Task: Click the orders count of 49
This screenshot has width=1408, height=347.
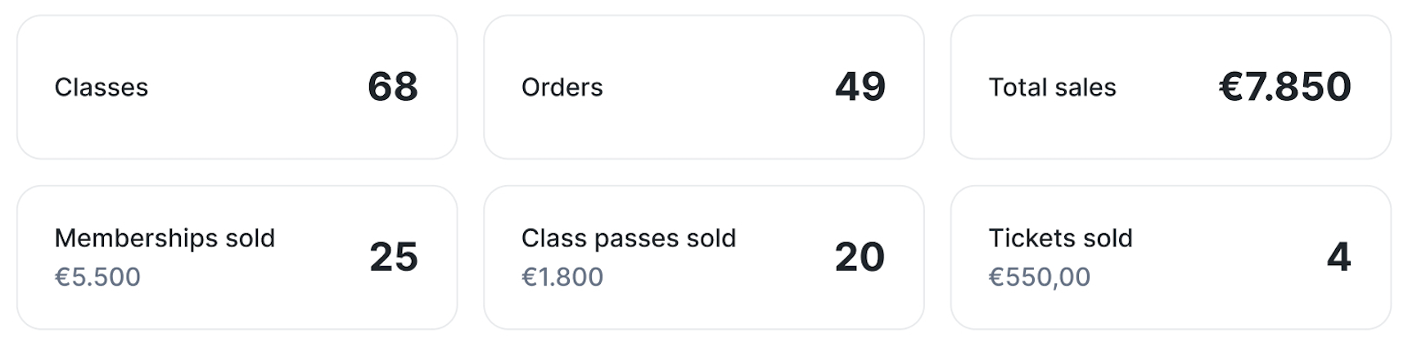Action: click(x=860, y=87)
